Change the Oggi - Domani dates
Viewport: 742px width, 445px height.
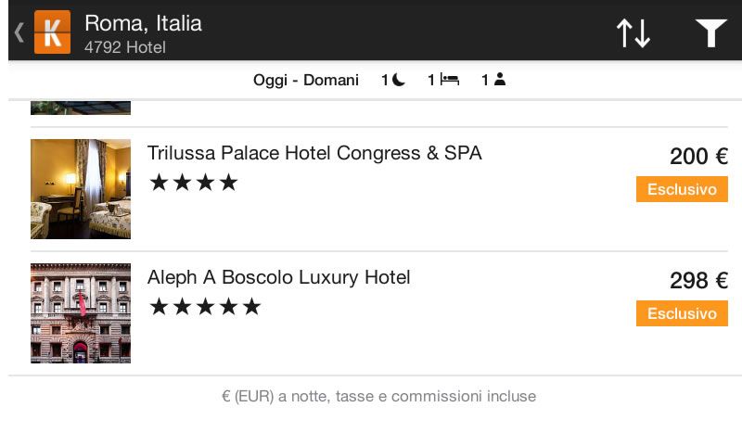pyautogui.click(x=306, y=80)
